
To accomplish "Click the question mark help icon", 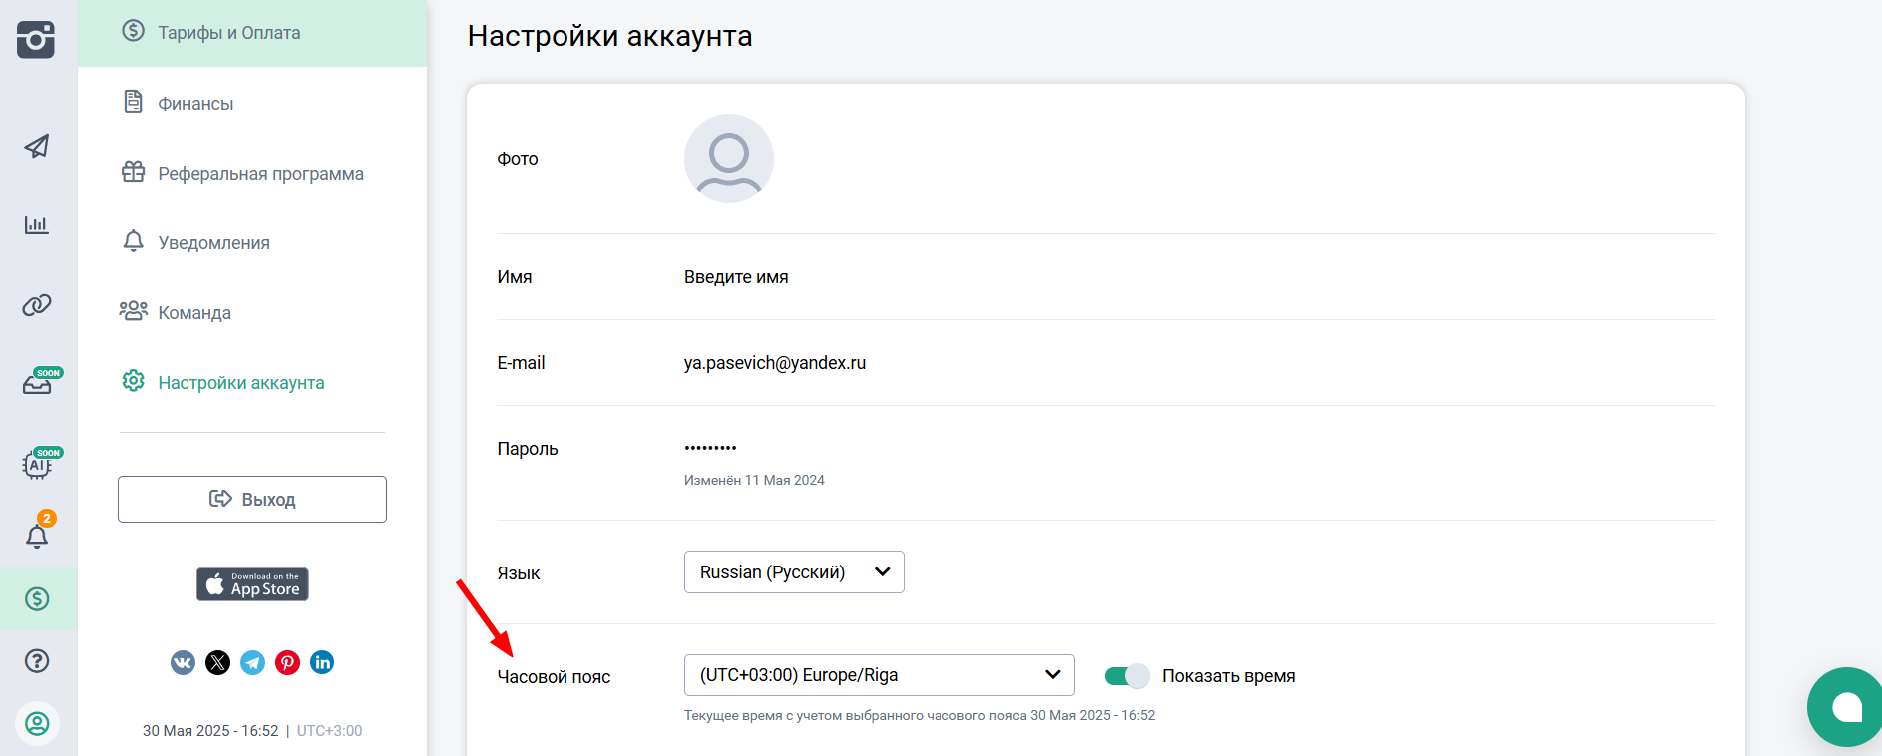I will pyautogui.click(x=37, y=661).
